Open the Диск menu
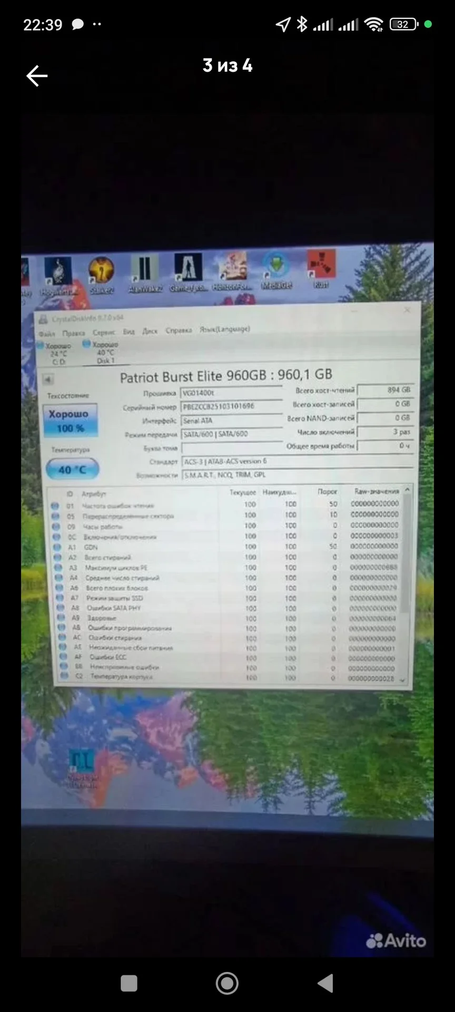Screen dimensions: 455x1012 [x=150, y=332]
